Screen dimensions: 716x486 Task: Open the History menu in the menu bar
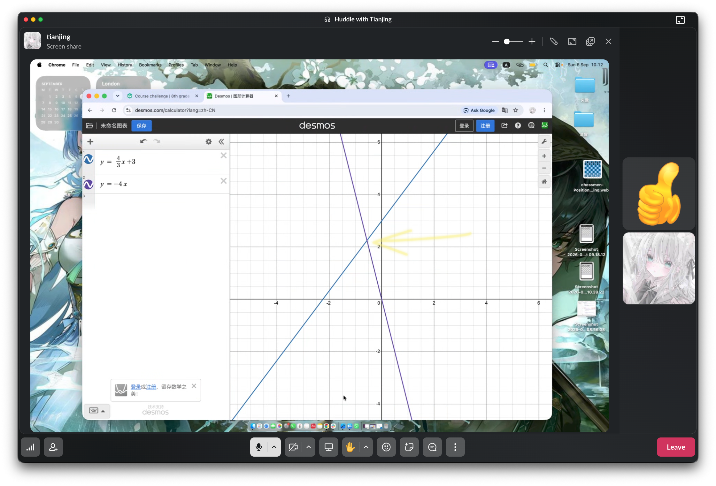[125, 65]
